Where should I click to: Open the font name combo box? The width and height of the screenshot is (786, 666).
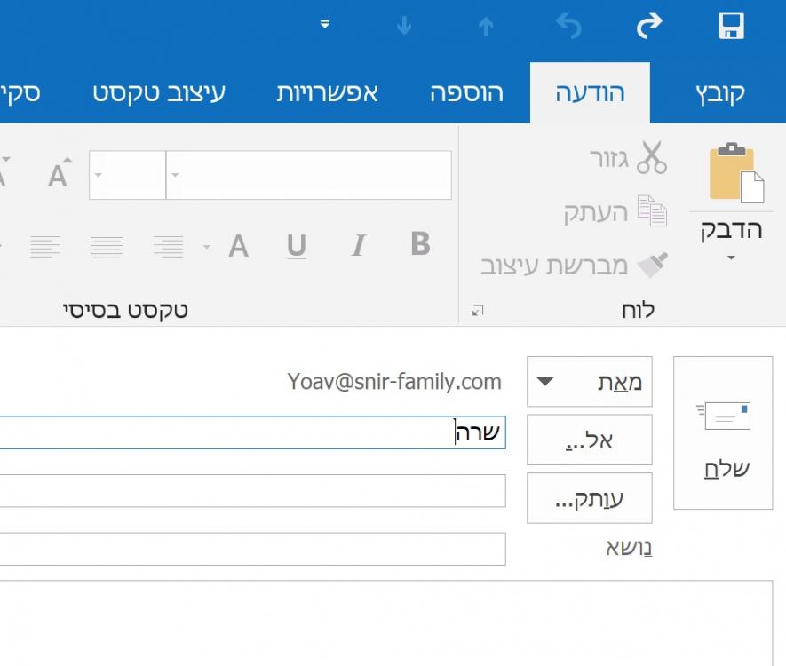pos(309,175)
